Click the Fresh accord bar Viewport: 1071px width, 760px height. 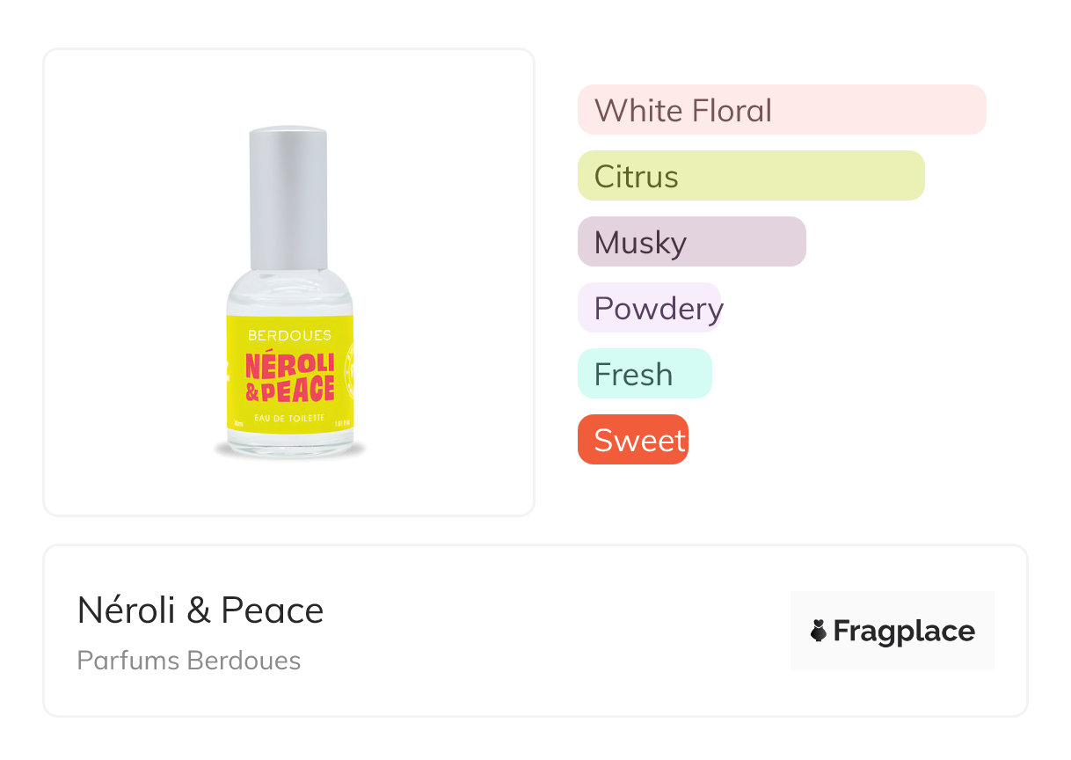tap(644, 374)
